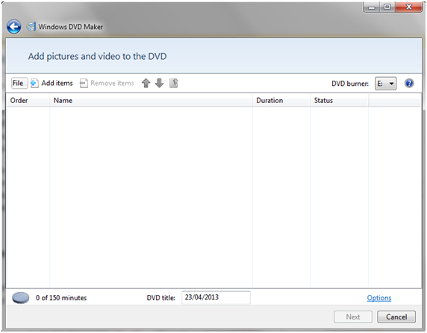Click the Add items label

point(57,83)
